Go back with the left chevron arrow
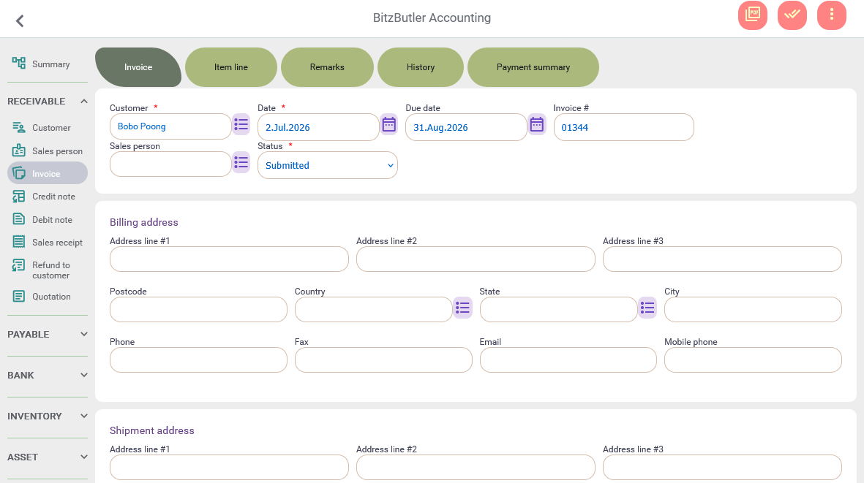The image size is (864, 483). coord(20,21)
